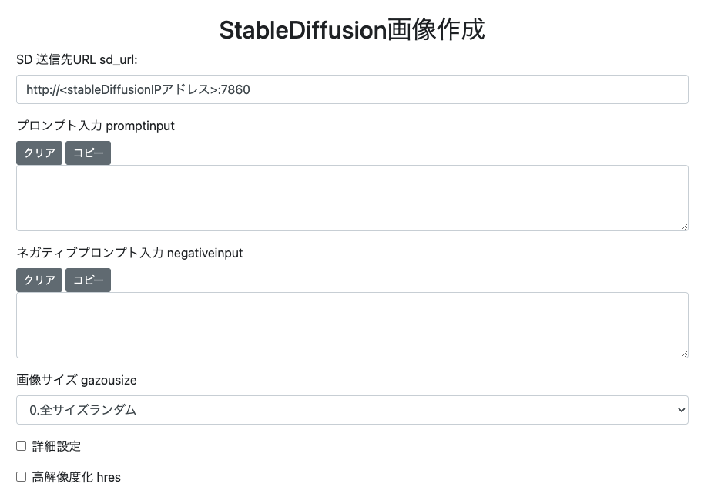Click the resize handle of the promptinput area
The width and height of the screenshot is (721, 497).
click(x=684, y=227)
